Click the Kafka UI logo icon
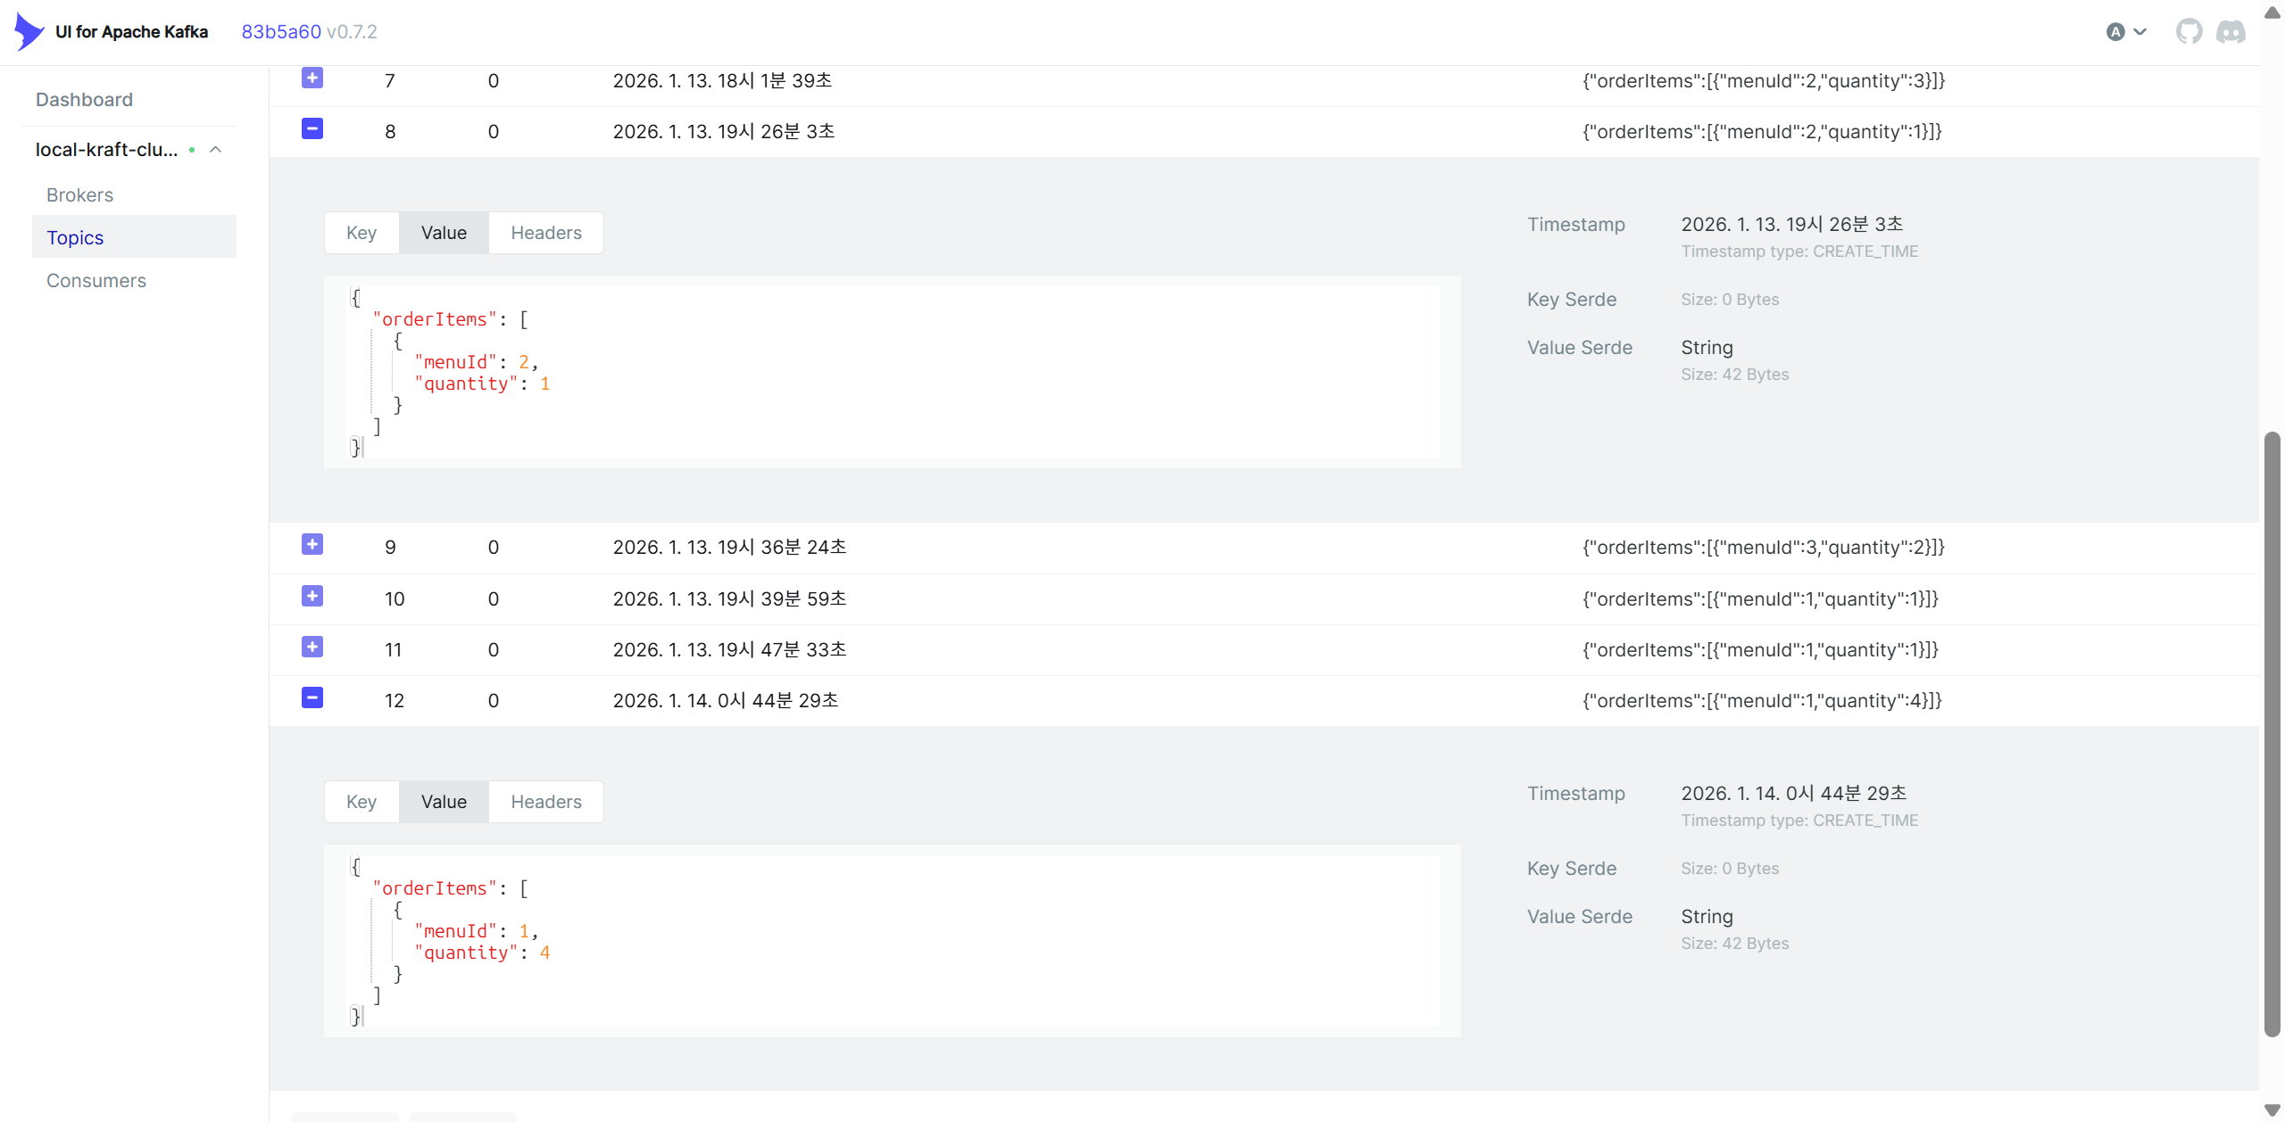This screenshot has width=2285, height=1122. tap(29, 32)
